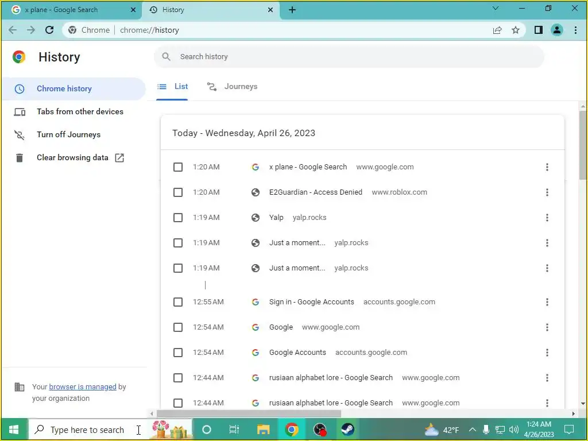This screenshot has width=588, height=441.
Task: Tick the Sign in - Google Accounts checkbox
Action: tap(178, 302)
